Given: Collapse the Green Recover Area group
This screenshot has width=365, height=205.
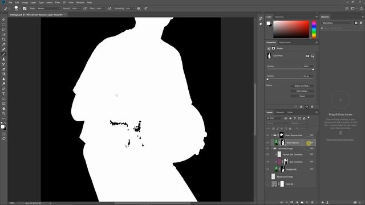Looking at the screenshot, I should [271, 135].
